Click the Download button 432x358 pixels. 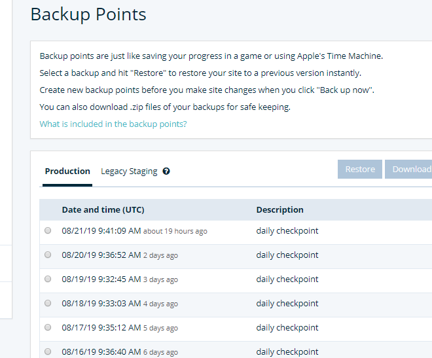click(408, 169)
